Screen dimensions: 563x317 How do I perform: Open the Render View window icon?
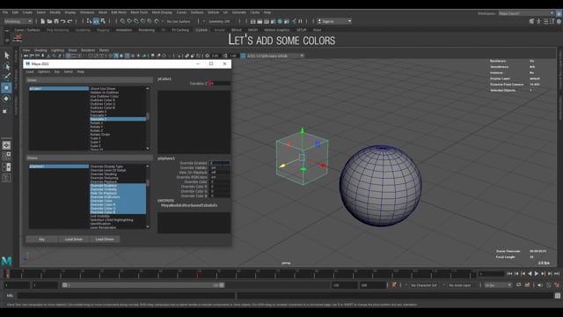coord(253,21)
